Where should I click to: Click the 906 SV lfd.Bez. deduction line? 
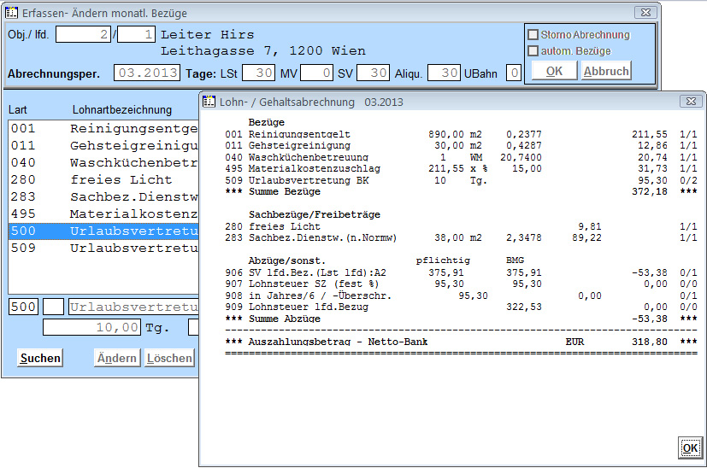461,272
